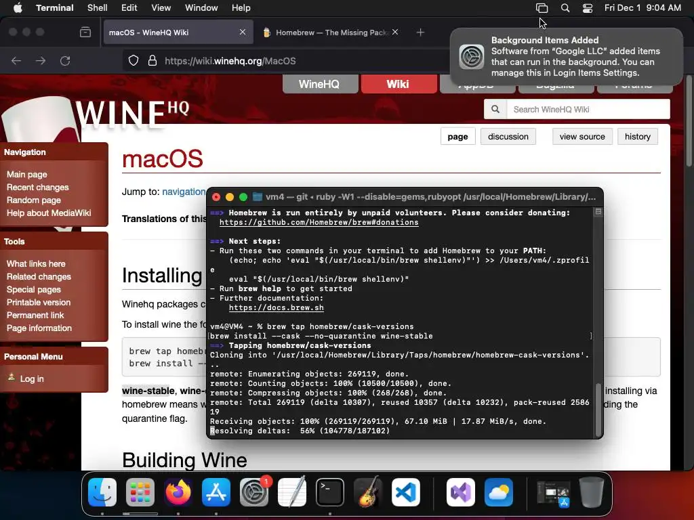Open Spotlight search in menu bar
694x520 pixels.
[565, 8]
